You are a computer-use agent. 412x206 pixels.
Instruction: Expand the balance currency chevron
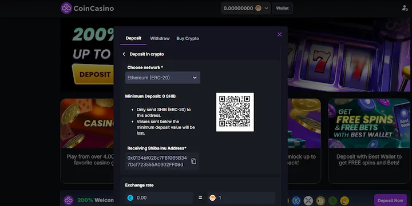click(x=267, y=8)
